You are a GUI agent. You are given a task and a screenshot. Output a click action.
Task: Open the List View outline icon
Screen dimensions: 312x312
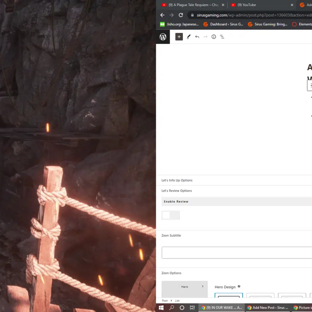coord(222,37)
